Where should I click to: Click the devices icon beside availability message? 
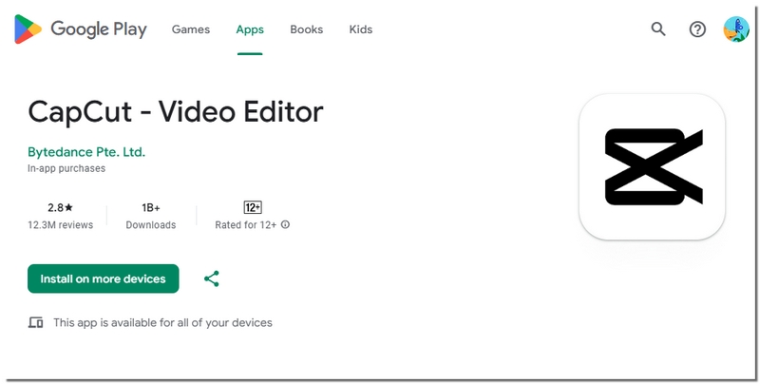click(x=35, y=322)
